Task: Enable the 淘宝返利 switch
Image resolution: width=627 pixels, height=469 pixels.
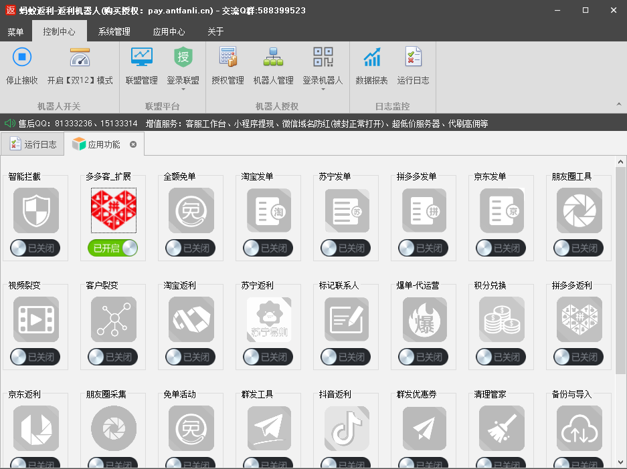Action: (190, 357)
